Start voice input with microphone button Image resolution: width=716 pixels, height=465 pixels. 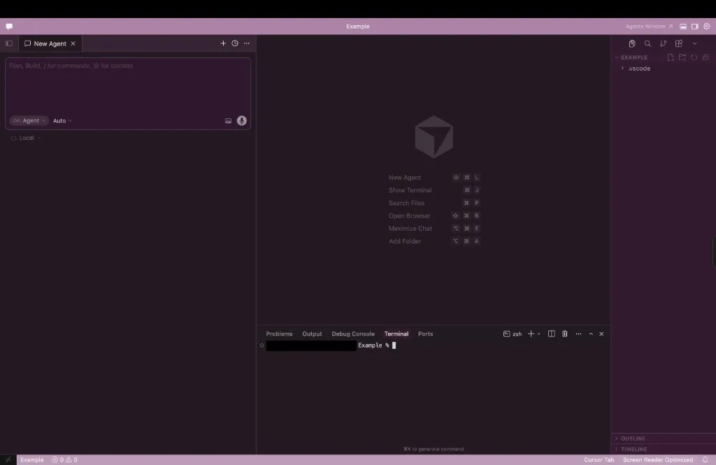(241, 120)
